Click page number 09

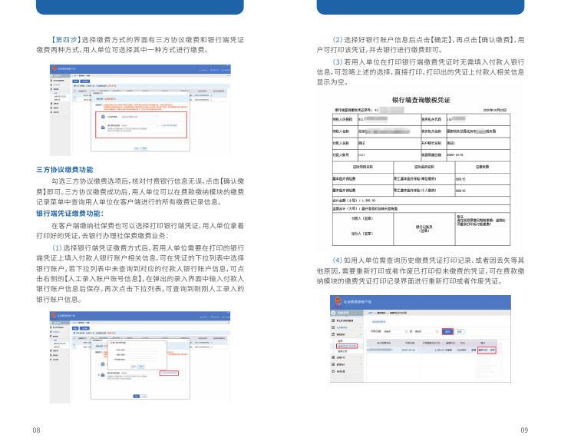pos(524,430)
